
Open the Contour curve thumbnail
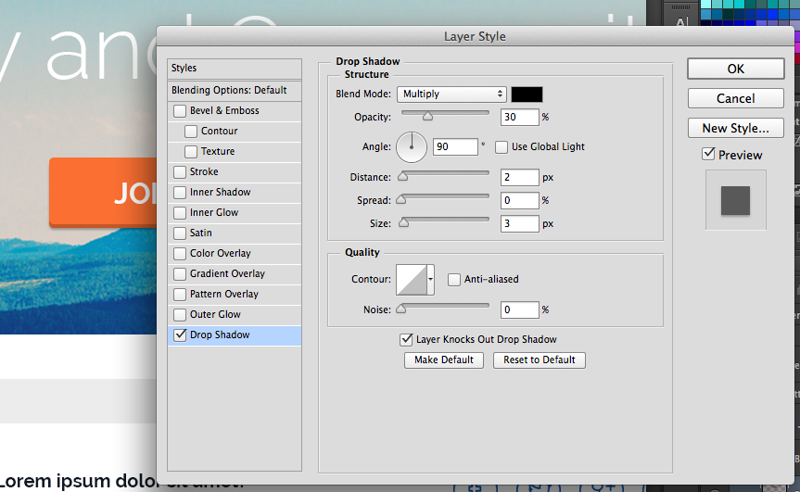click(411, 280)
